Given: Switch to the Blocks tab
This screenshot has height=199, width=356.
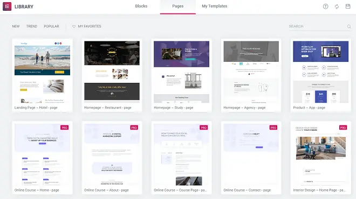Looking at the screenshot, I should [141, 6].
